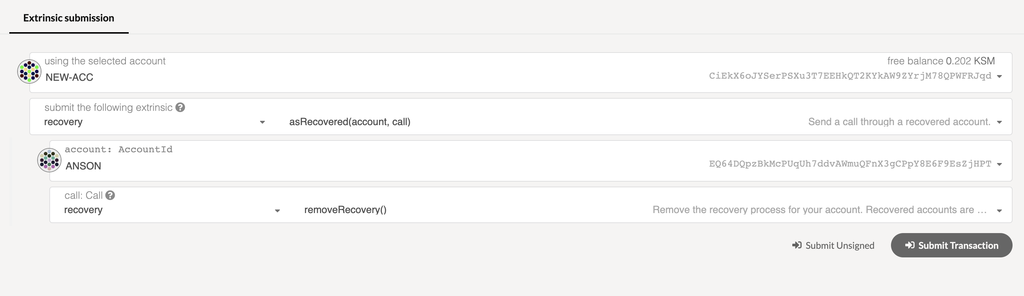Open the removeRecovery method dropdown arrow
Image resolution: width=1024 pixels, height=296 pixels.
(x=999, y=211)
